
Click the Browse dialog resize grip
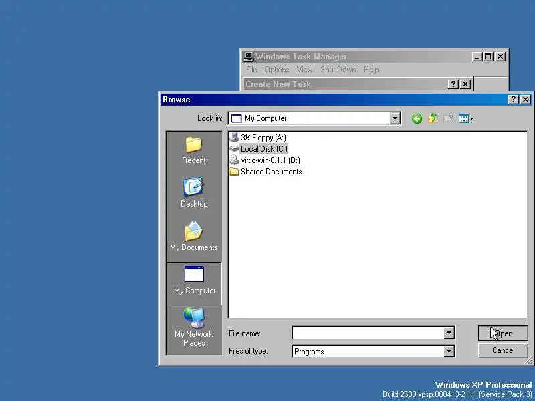[528, 360]
